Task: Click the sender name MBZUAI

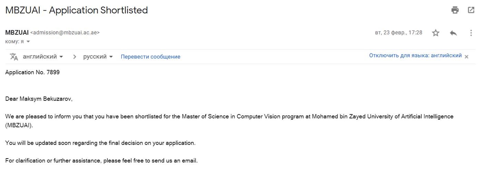Action: coord(17,33)
